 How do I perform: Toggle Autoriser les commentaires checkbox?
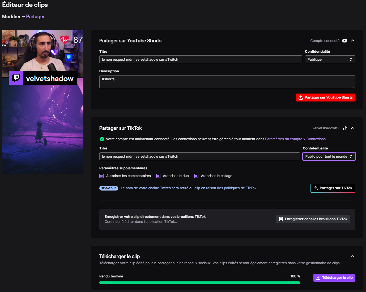101,176
